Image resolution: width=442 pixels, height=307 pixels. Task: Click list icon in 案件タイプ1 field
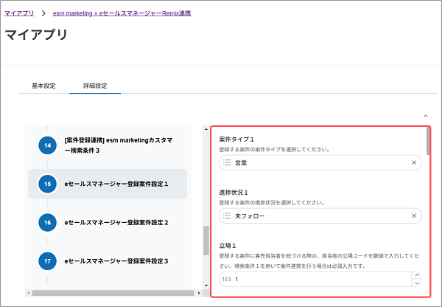click(x=227, y=162)
